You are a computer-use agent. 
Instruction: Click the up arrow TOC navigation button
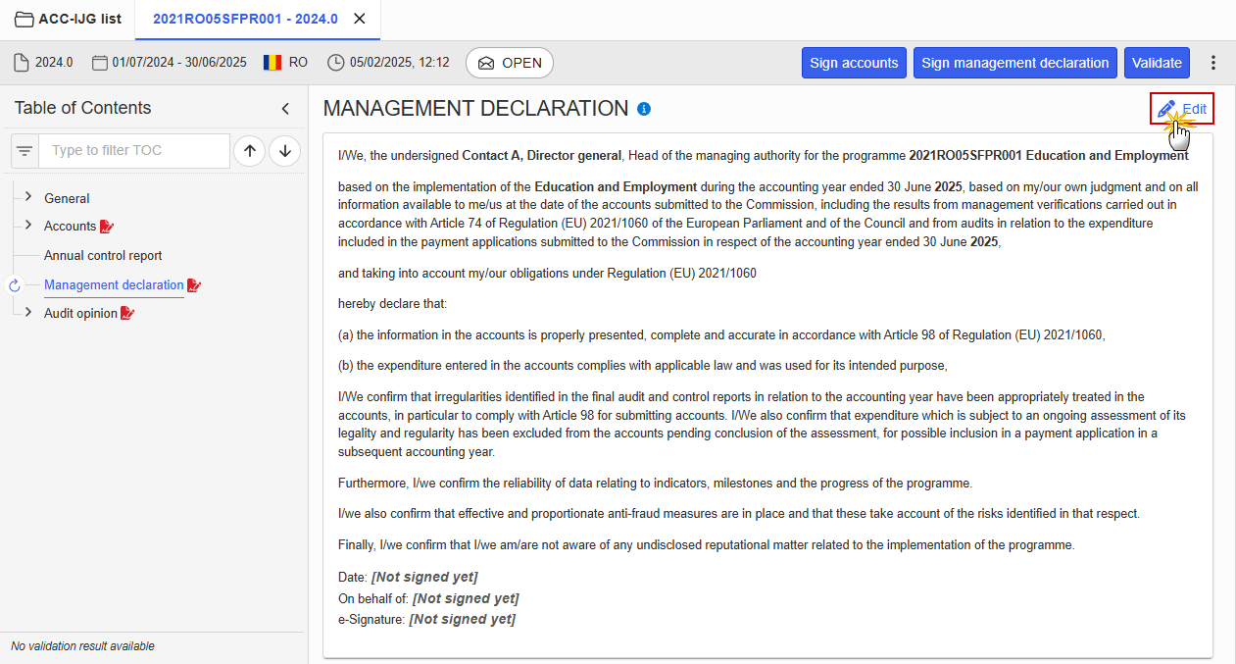coord(250,151)
